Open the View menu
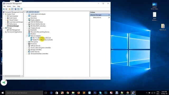 (14, 6)
